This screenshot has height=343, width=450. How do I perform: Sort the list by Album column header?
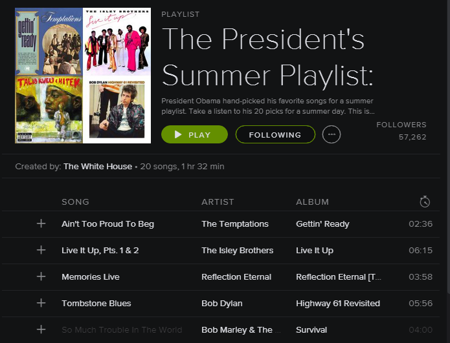click(312, 202)
